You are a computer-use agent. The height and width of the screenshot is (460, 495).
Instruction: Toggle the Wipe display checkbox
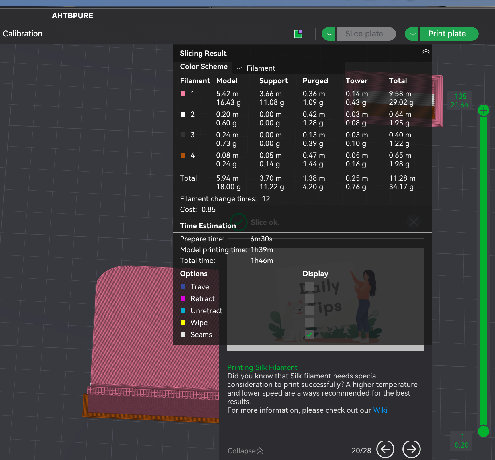click(x=309, y=323)
